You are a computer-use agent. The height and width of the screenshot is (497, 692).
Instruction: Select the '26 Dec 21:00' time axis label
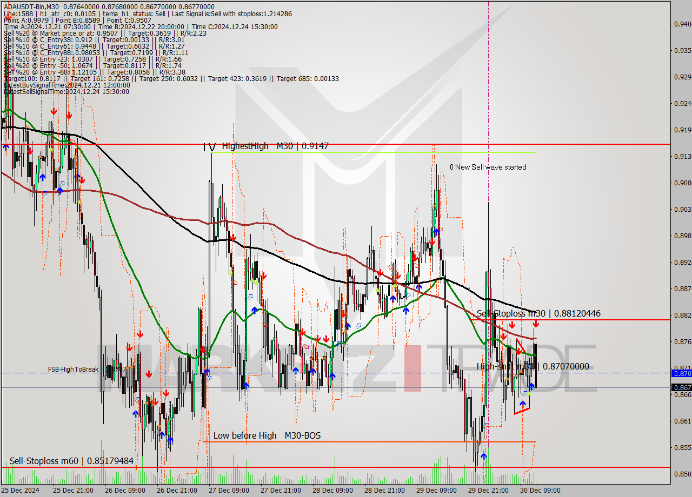tap(176, 491)
